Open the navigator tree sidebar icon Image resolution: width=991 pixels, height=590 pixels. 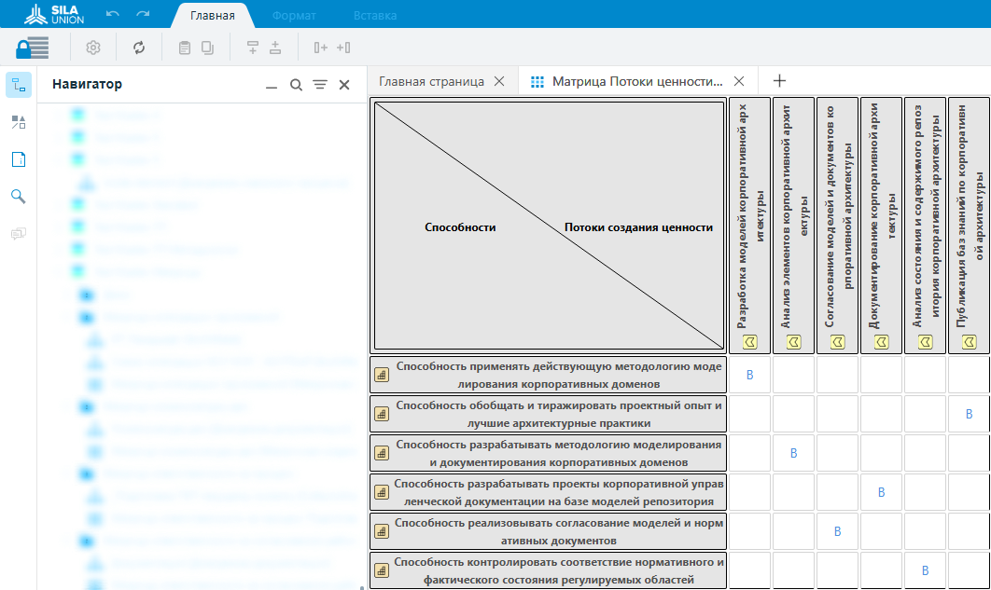[x=19, y=85]
